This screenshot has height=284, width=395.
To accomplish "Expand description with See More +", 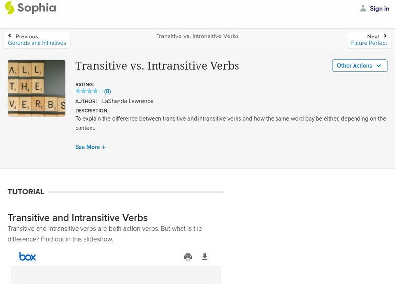I will 90,147.
